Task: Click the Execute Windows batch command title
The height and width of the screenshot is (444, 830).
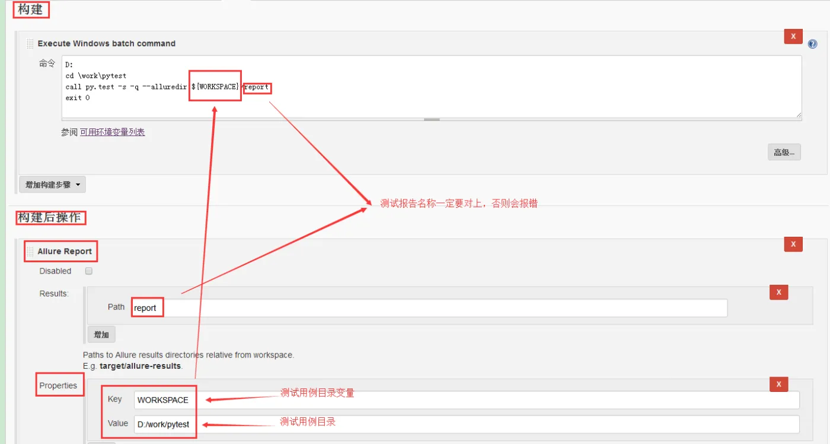Action: pyautogui.click(x=107, y=43)
